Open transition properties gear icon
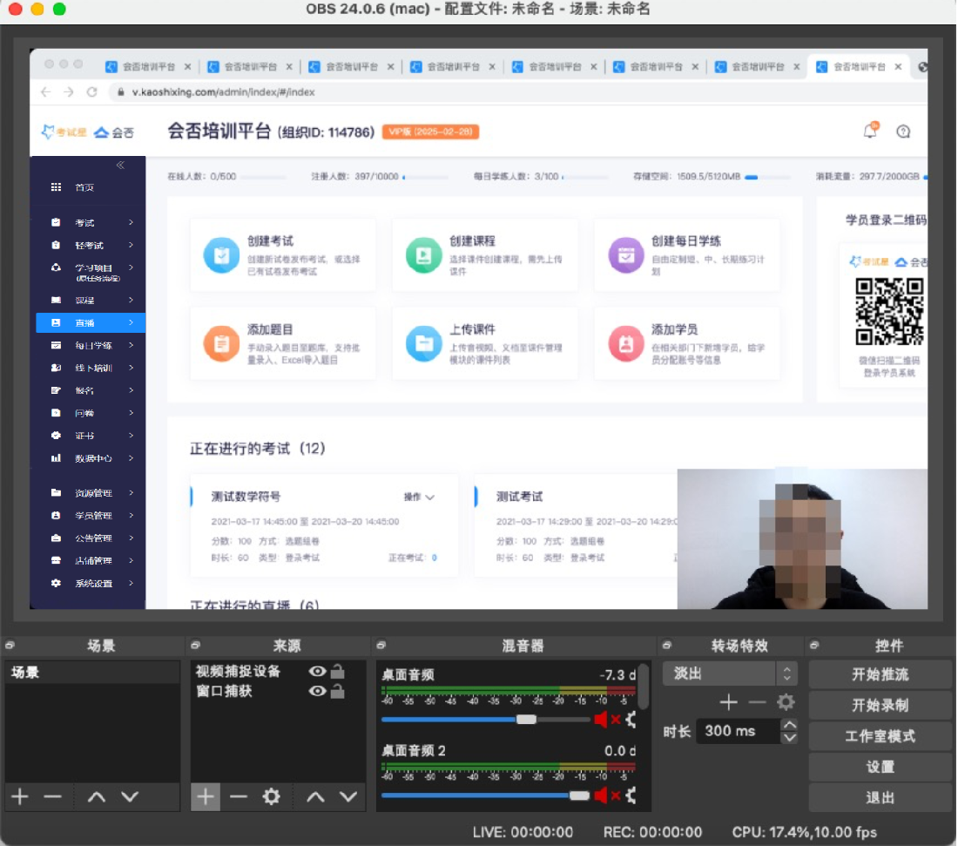The height and width of the screenshot is (846, 958). pyautogui.click(x=786, y=702)
